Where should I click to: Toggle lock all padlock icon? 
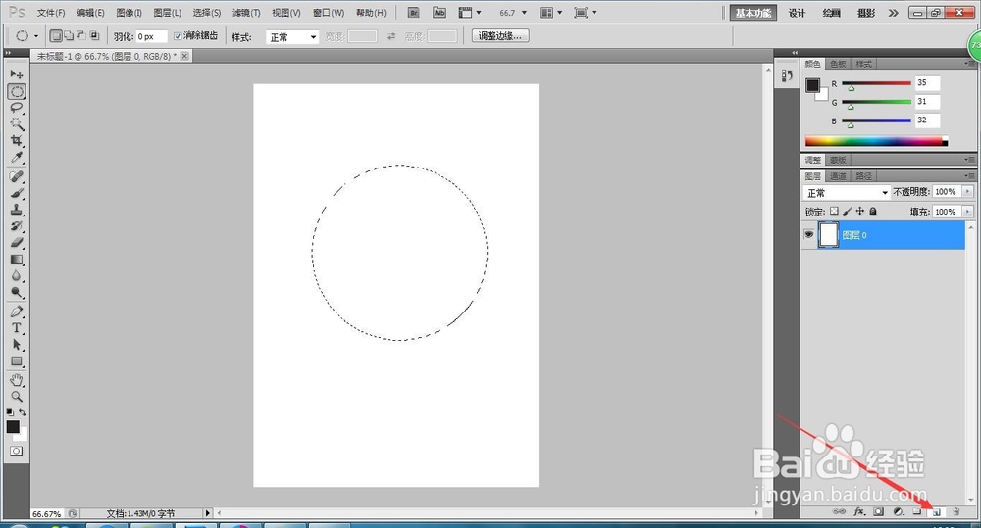point(873,212)
